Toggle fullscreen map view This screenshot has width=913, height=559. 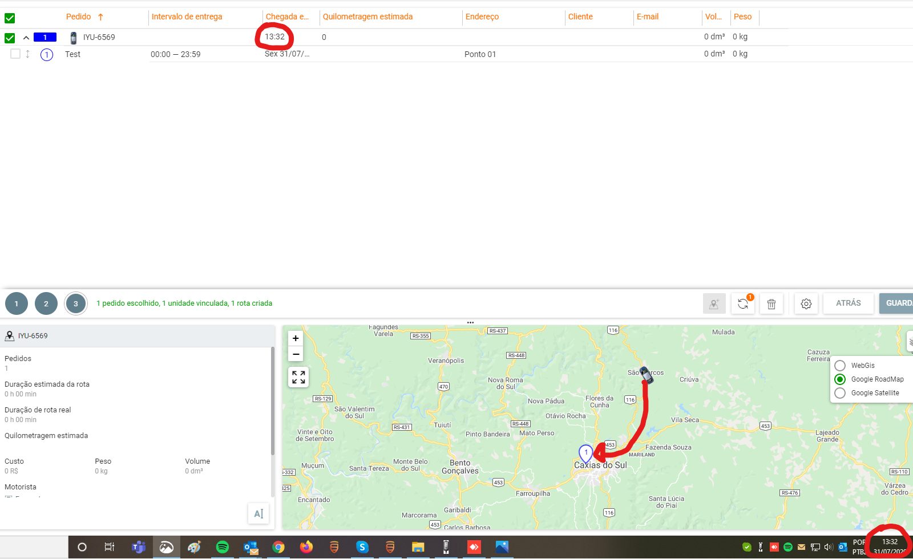pyautogui.click(x=298, y=377)
